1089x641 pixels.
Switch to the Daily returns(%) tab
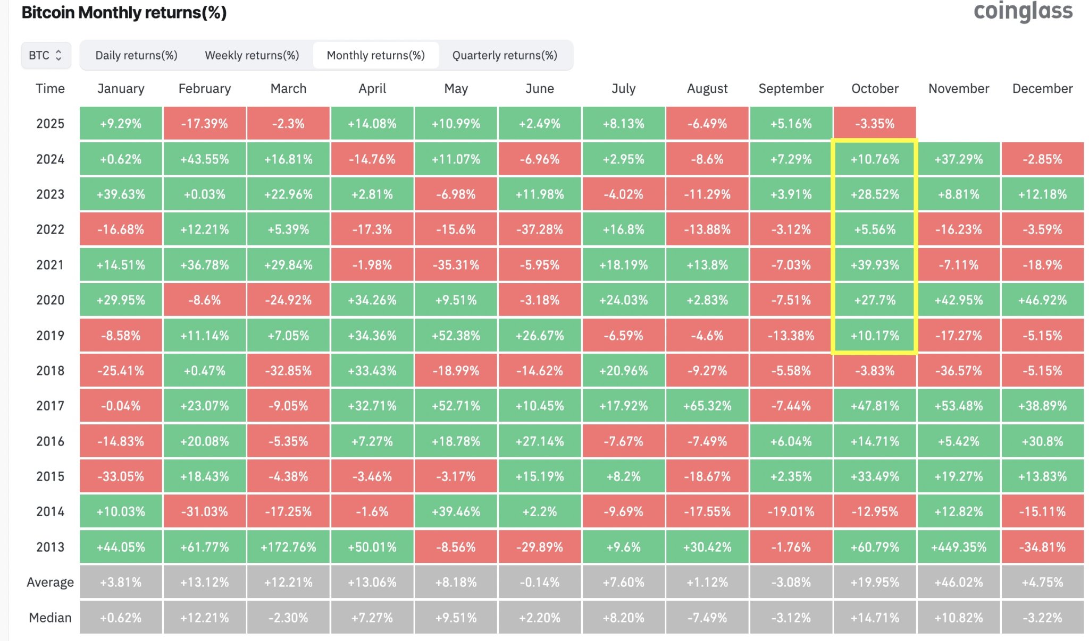pyautogui.click(x=136, y=55)
